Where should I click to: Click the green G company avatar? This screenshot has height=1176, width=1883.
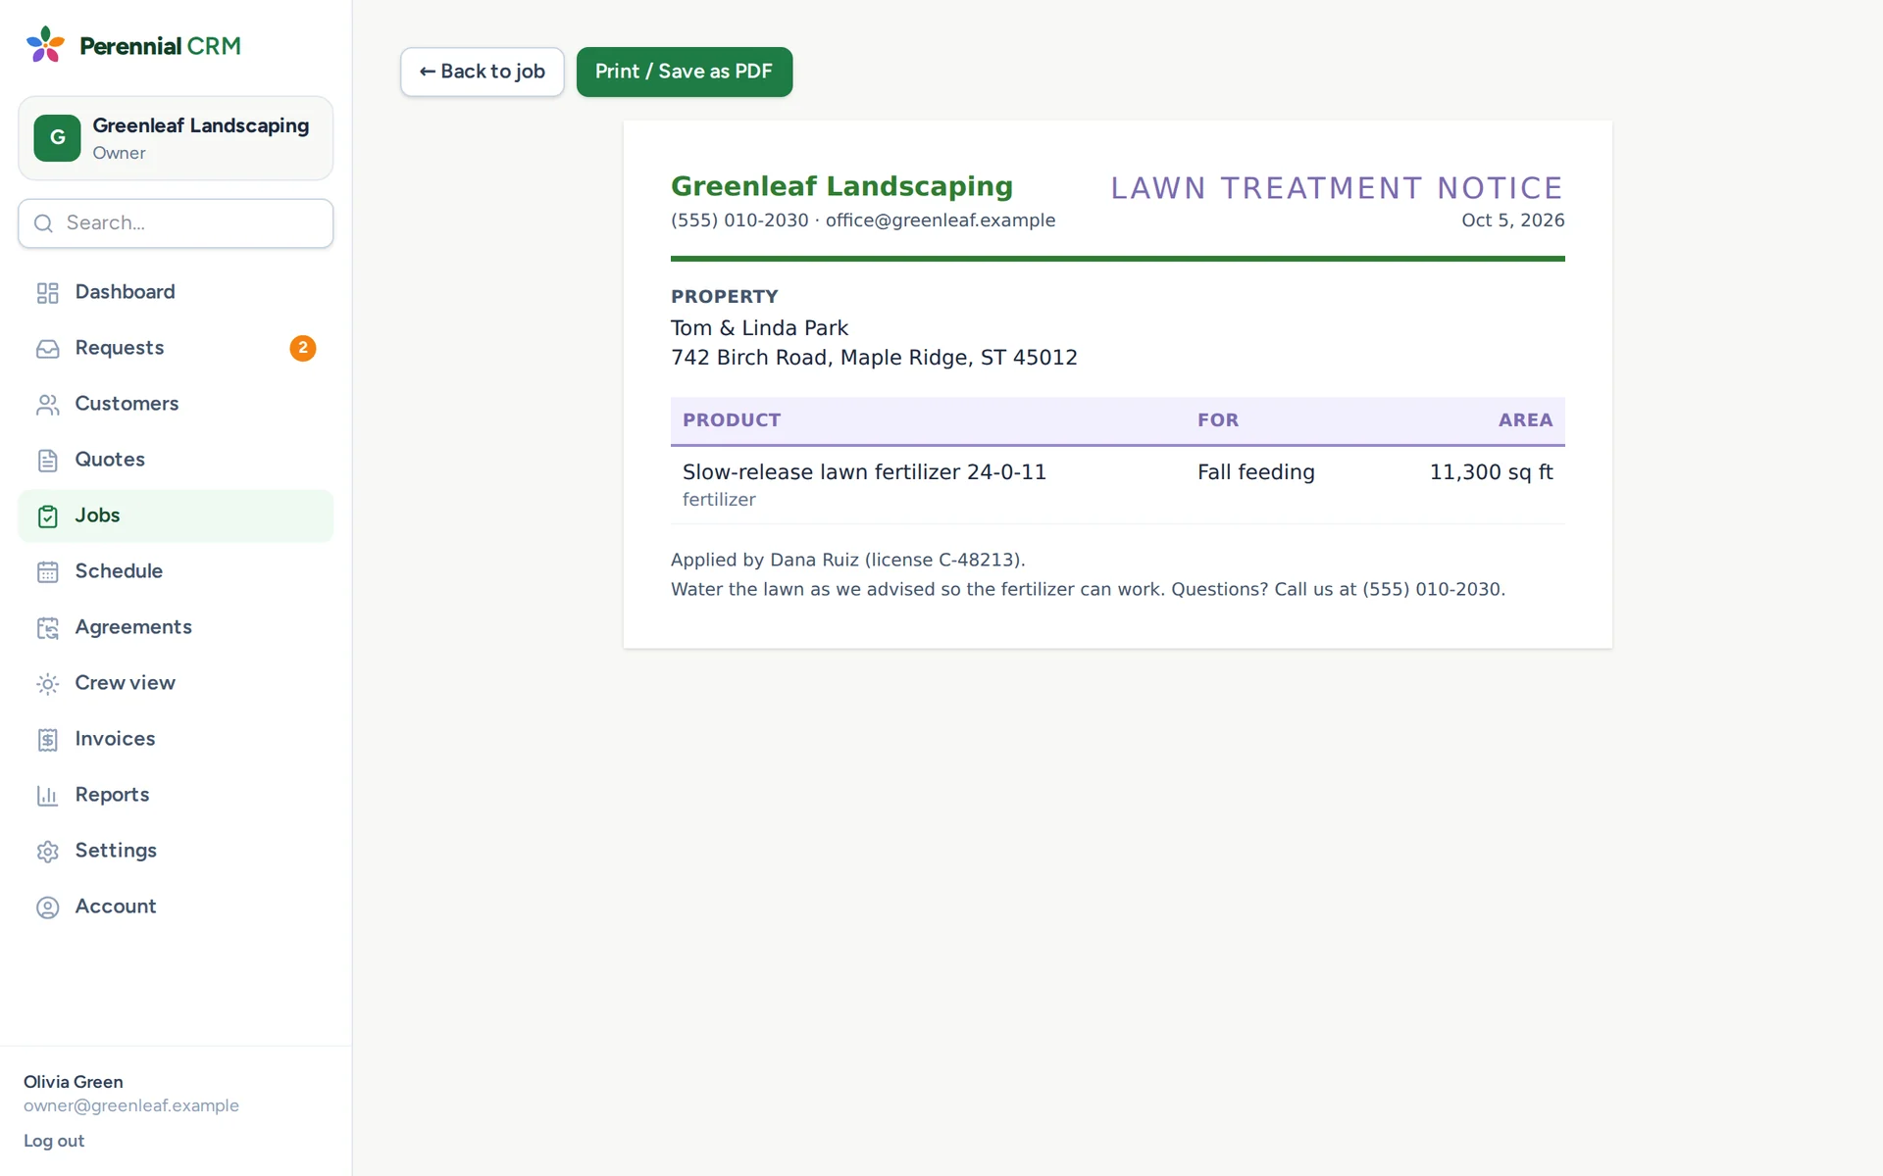point(57,138)
